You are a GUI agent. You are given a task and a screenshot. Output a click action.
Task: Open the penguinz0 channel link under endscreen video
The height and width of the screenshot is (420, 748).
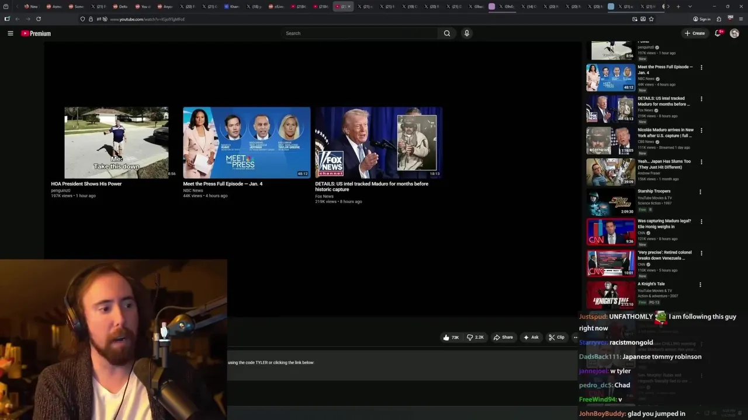point(61,190)
